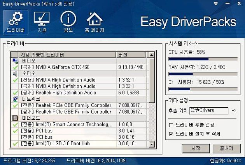Viewport: 245px width, 165px height.
Task: Open the 드라이버 gears tab
Action: tap(16, 22)
